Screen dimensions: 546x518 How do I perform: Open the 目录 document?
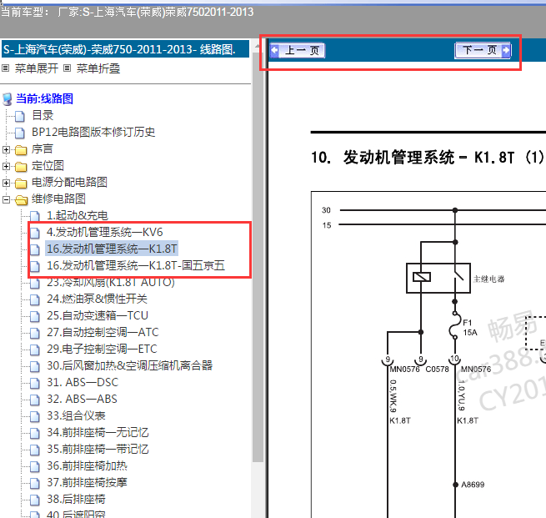click(x=43, y=115)
